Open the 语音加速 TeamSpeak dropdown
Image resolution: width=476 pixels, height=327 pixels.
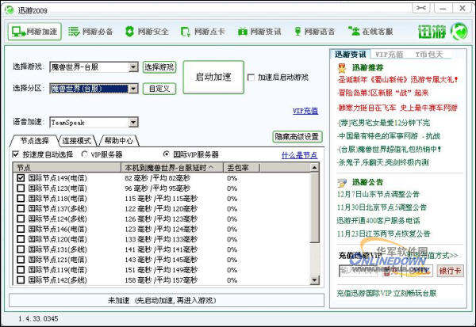133,123
